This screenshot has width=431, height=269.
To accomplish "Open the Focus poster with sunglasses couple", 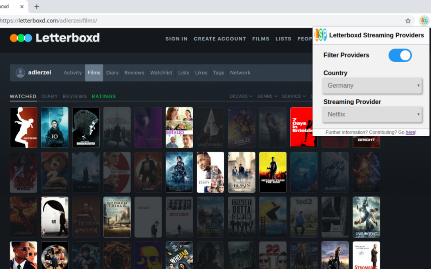I will coord(24,255).
